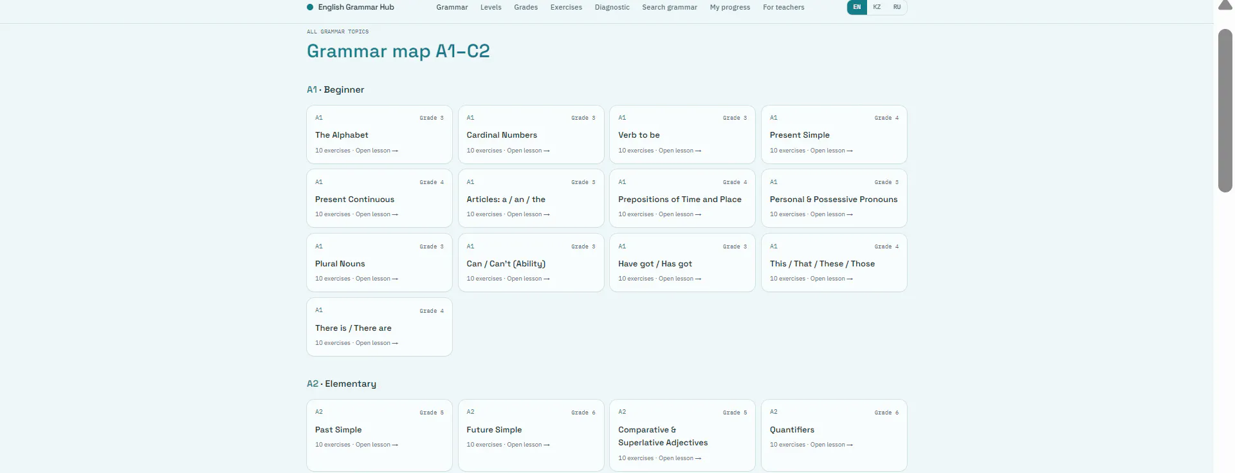
Task: Open This / That / These / Those
Action: click(834, 263)
